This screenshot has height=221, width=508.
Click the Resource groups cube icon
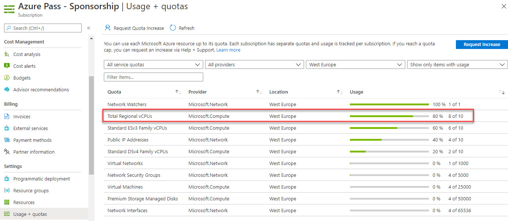[x=7, y=190]
